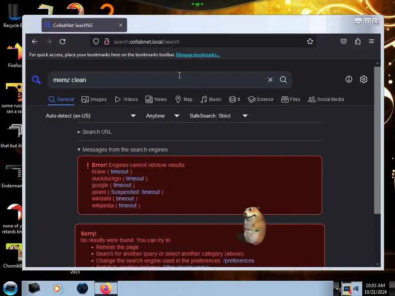Switch to the Social Media category
Image resolution: width=395 pixels, height=296 pixels.
coord(326,99)
